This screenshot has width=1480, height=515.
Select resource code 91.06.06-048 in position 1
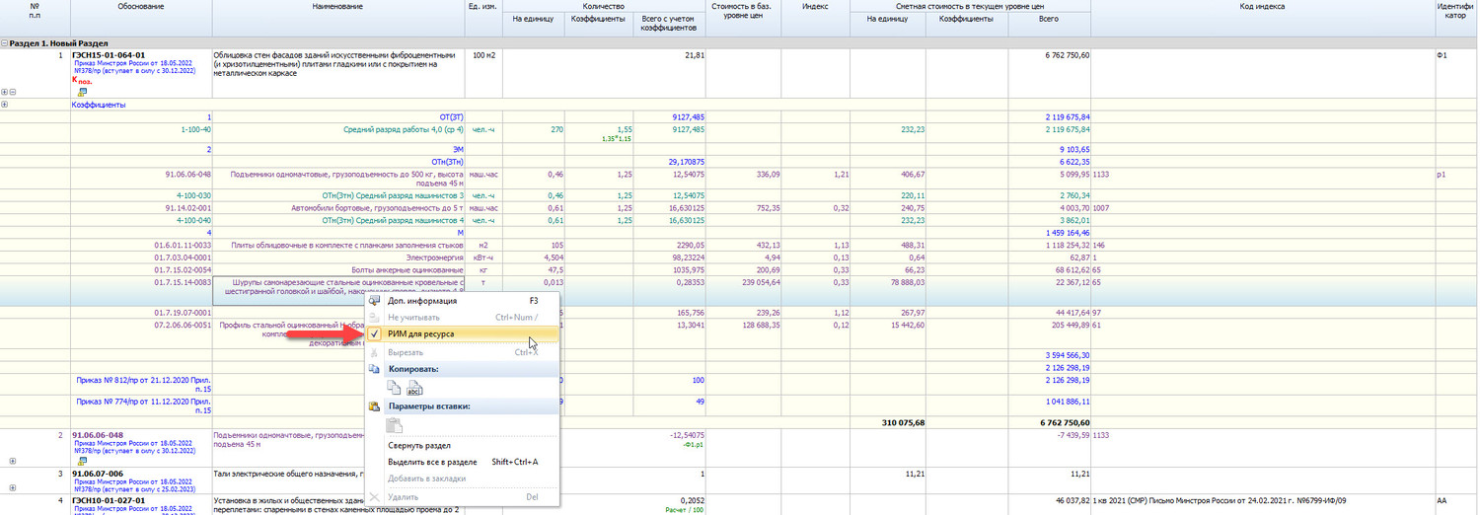[187, 174]
